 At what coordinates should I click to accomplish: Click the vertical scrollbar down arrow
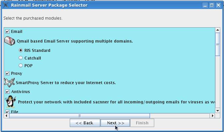coord(218,111)
